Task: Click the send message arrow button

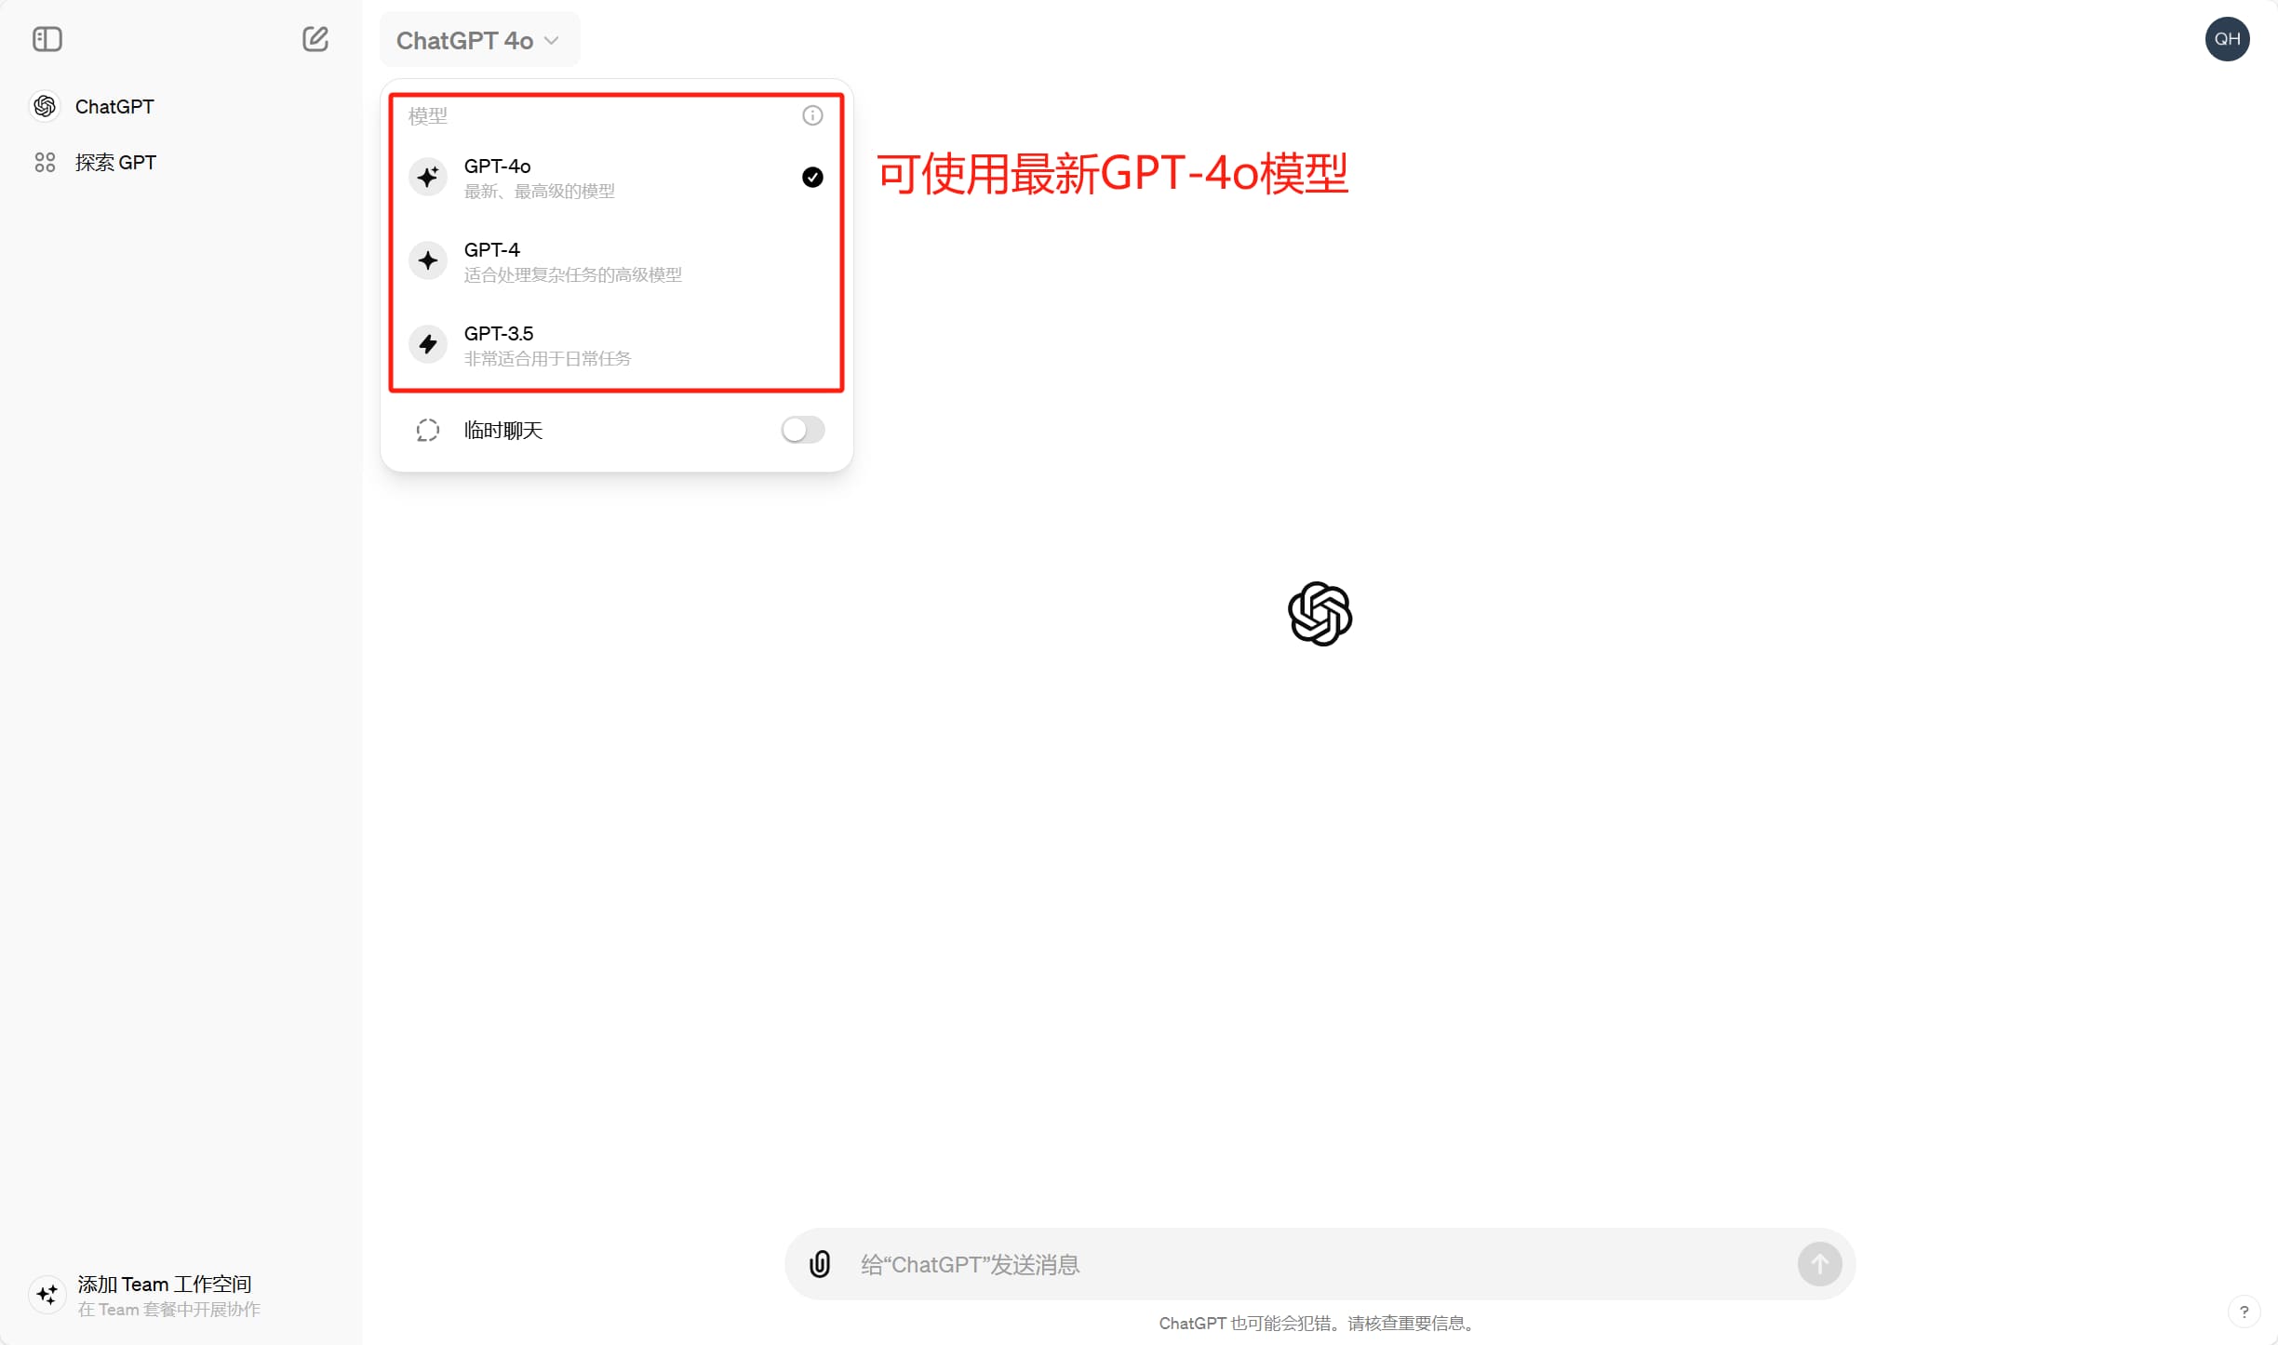Action: pos(1819,1264)
